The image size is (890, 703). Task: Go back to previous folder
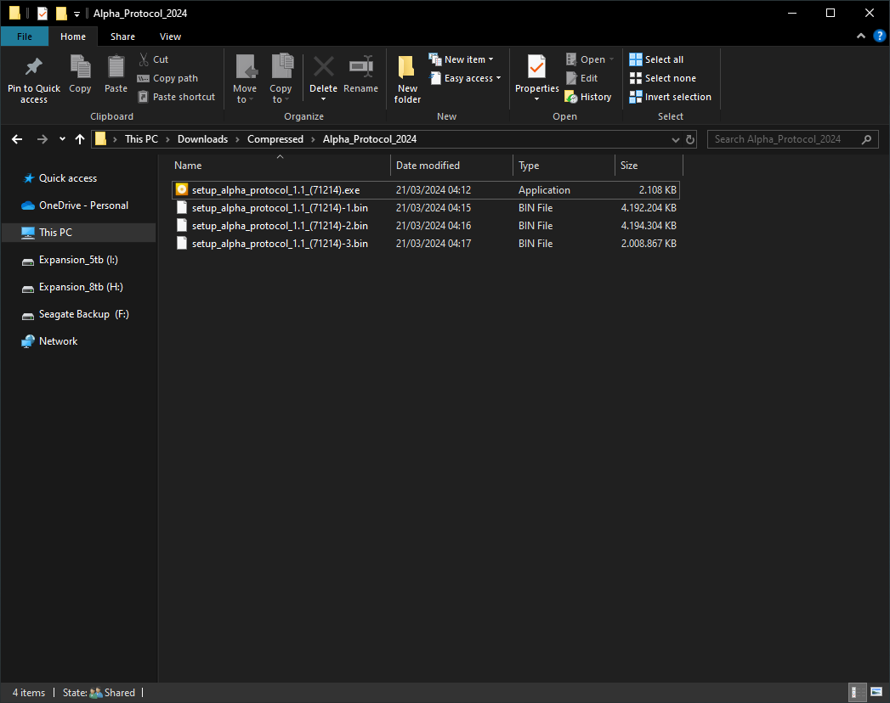click(x=17, y=139)
